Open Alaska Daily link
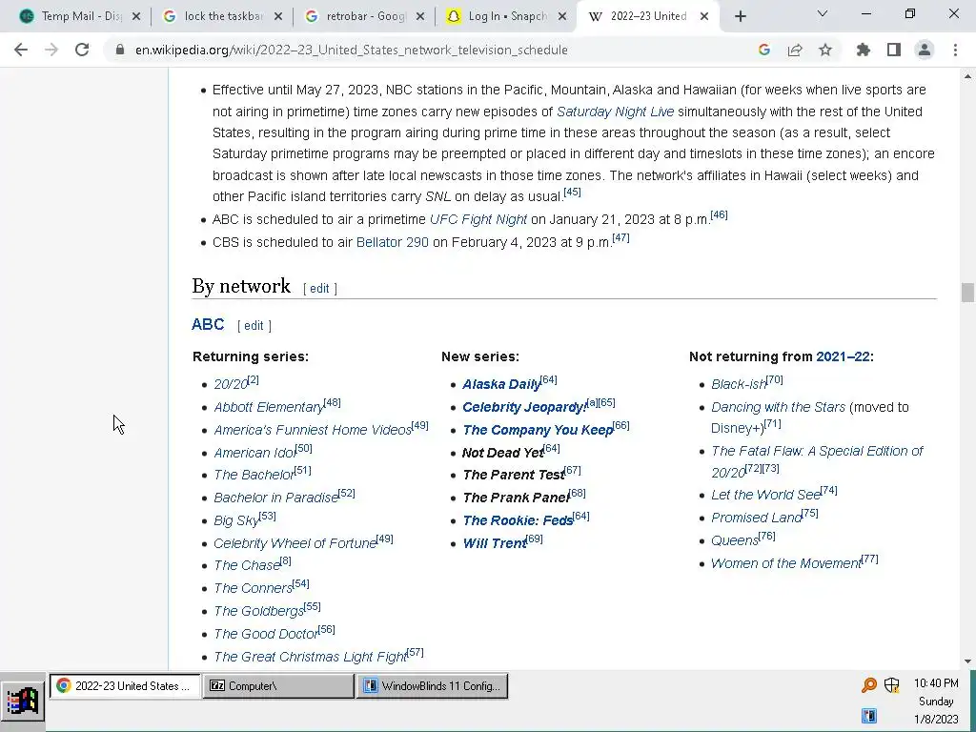Viewport: 976px width, 732px height. [x=501, y=384]
